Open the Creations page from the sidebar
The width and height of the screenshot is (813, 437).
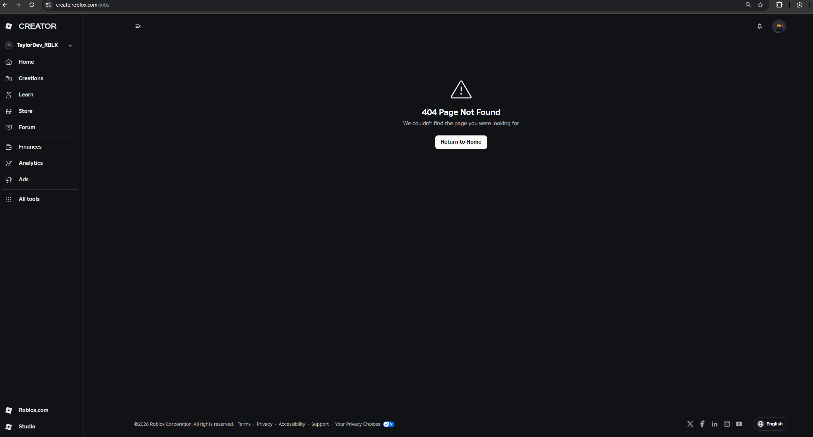30,78
